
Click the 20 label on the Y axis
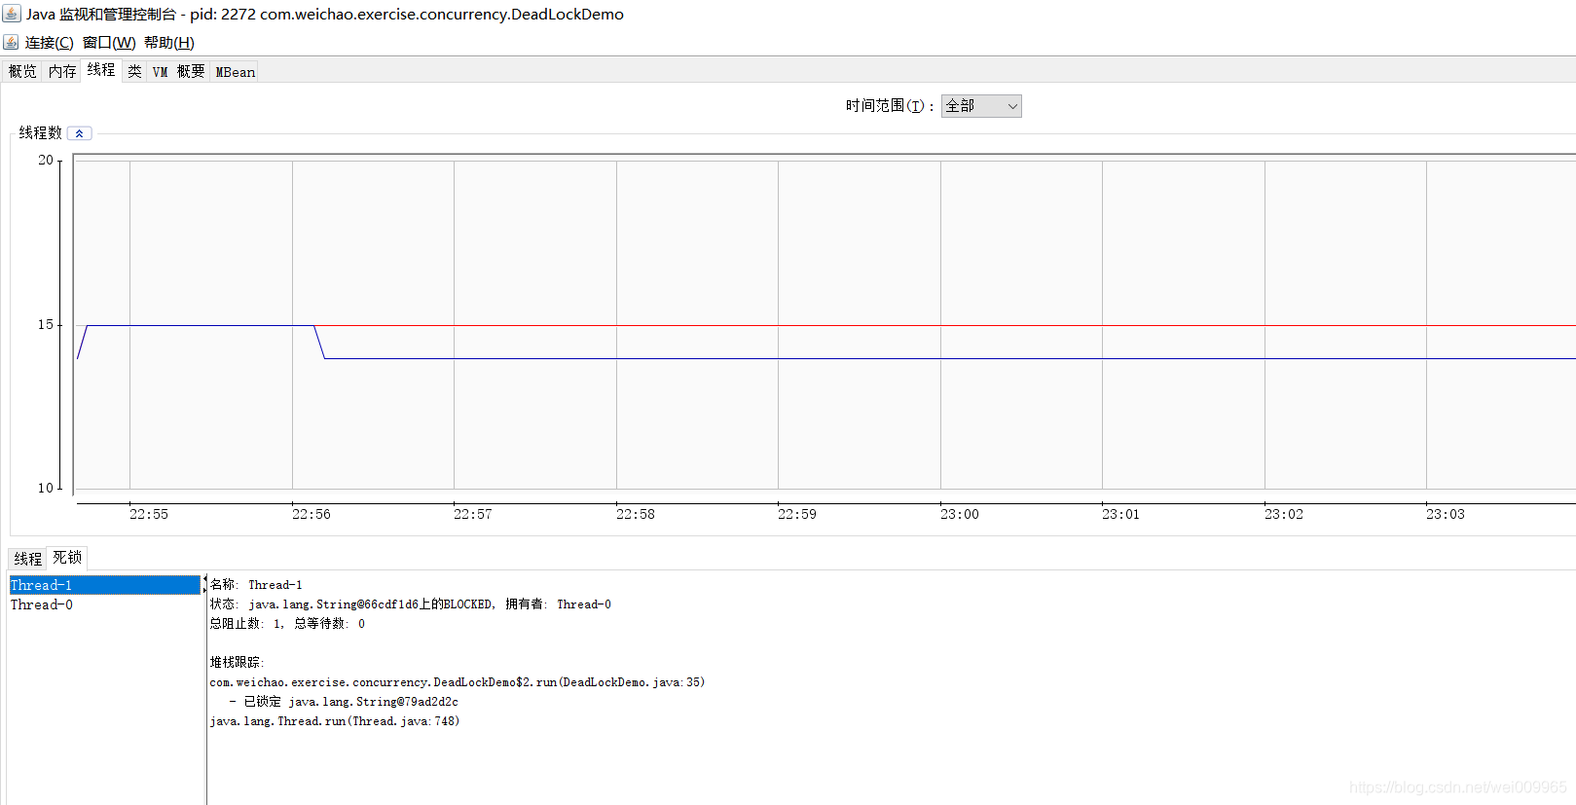point(46,161)
